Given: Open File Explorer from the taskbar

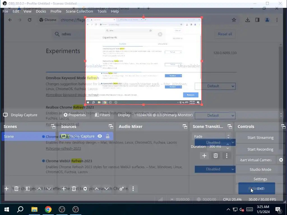Looking at the screenshot, I should click(x=34, y=209).
